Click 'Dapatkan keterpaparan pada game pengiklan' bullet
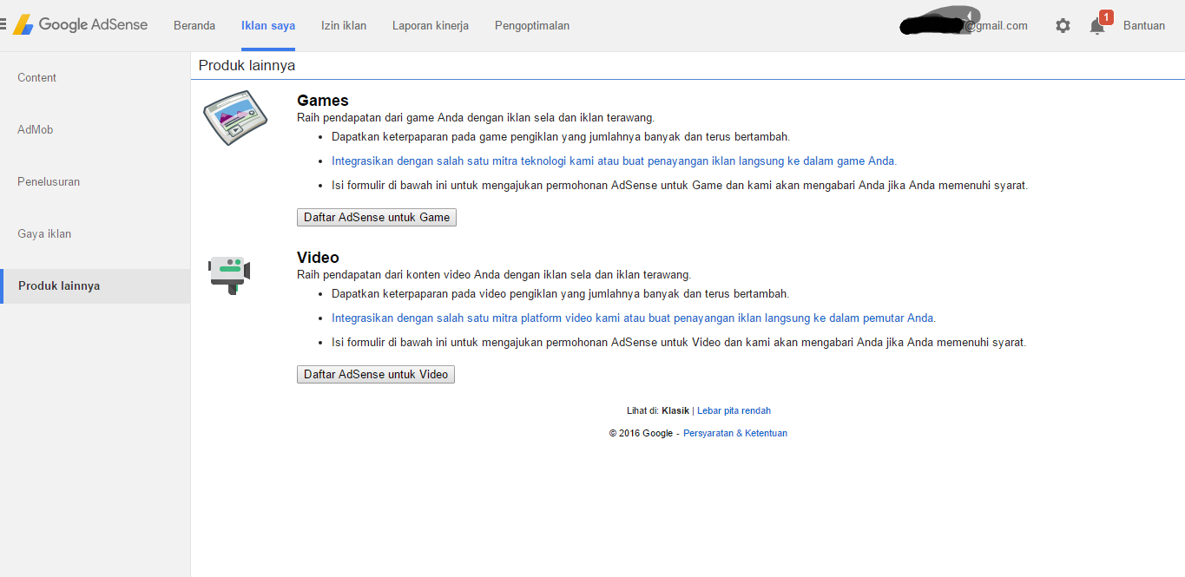Viewport: 1185px width, 577px height. 561,137
